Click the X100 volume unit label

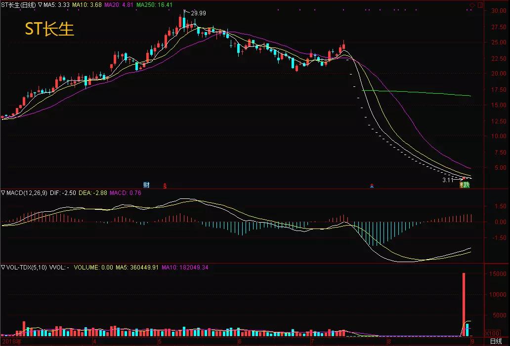click(479, 333)
